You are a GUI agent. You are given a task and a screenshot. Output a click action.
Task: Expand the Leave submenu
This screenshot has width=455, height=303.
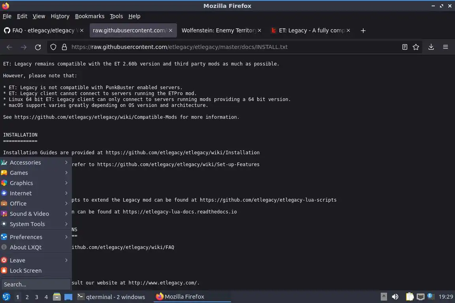click(x=36, y=260)
